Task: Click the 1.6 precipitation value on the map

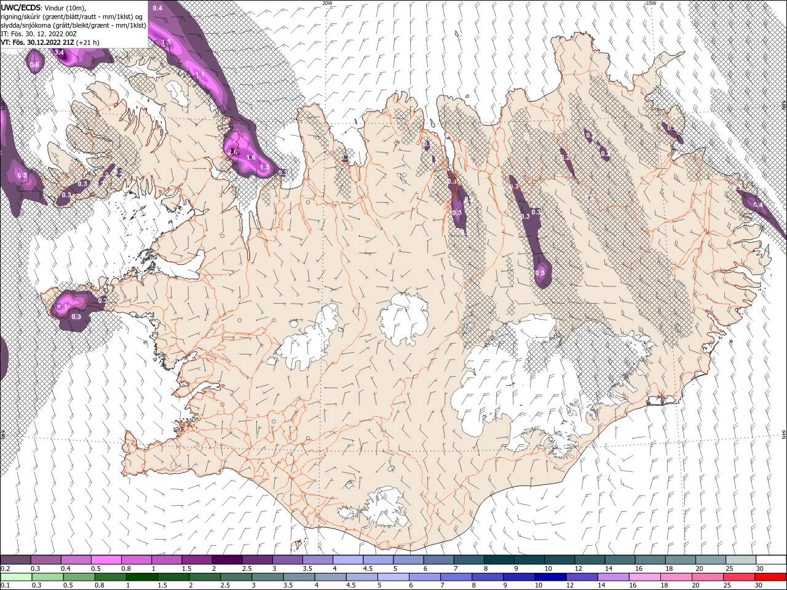Action: tap(250, 158)
